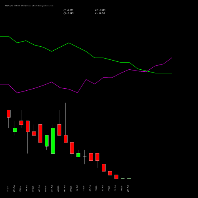Click the 10 Feb date label
Image resolution: width=198 pixels, height=198 pixels.
[x=77, y=188]
